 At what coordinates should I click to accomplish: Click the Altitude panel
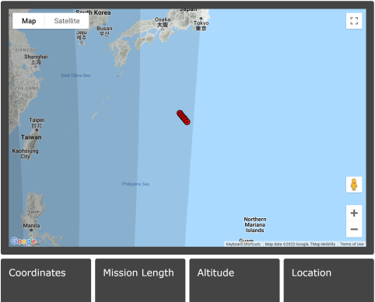[234, 280]
